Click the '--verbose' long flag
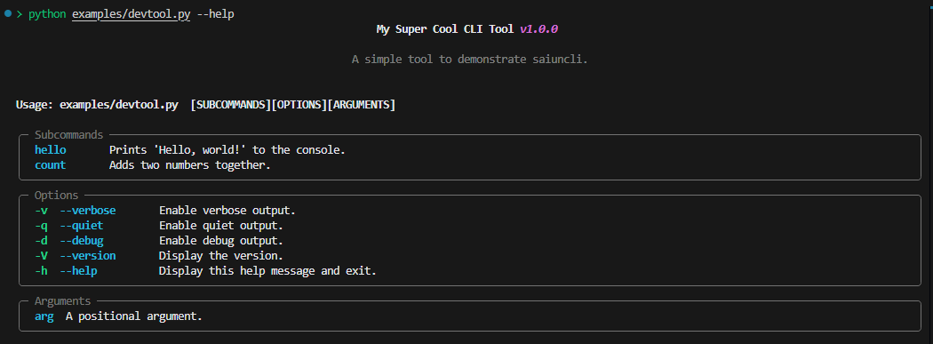 pos(87,211)
